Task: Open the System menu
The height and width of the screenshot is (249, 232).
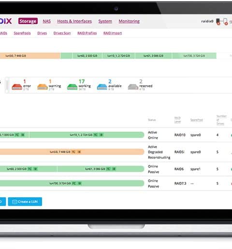Action: coord(105,21)
